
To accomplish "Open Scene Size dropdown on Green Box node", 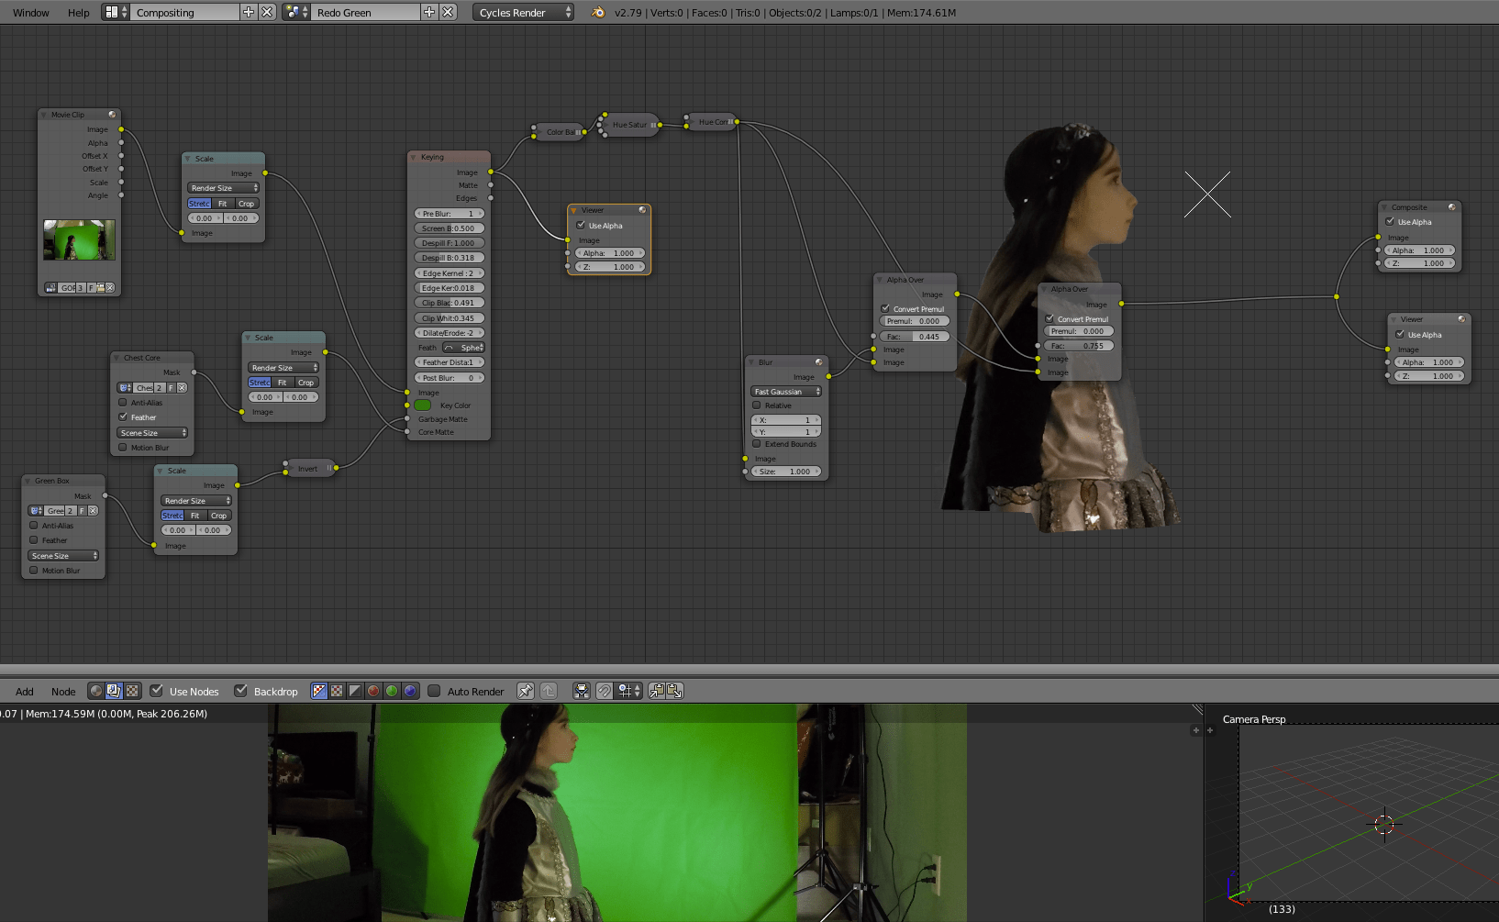I will (62, 555).
